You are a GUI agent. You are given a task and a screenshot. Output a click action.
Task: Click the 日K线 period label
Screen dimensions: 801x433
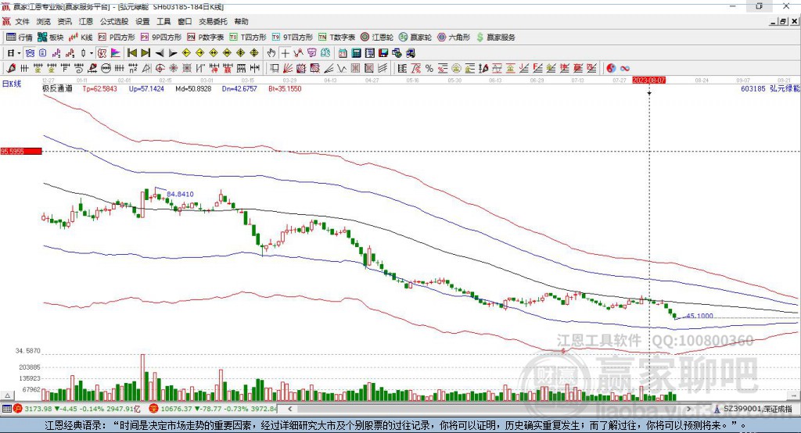(x=11, y=84)
